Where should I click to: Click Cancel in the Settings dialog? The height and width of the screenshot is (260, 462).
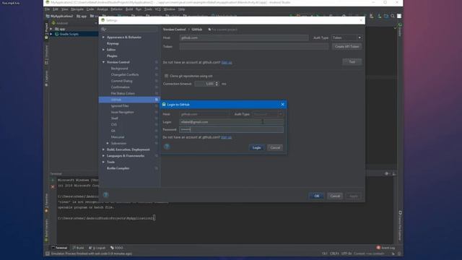point(335,196)
